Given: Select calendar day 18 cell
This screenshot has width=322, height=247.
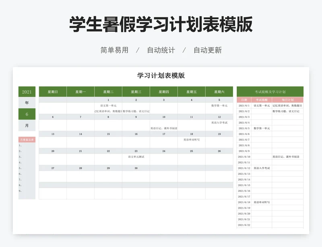Looking at the screenshot, I should tap(192, 134).
